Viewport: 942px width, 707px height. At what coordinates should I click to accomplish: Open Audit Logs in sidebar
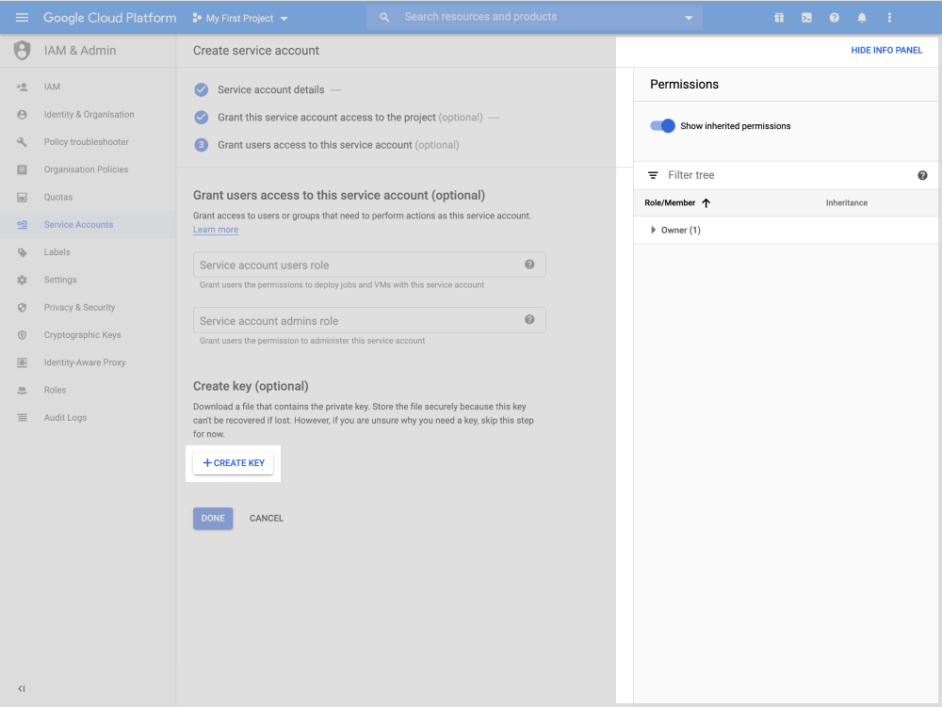point(65,418)
